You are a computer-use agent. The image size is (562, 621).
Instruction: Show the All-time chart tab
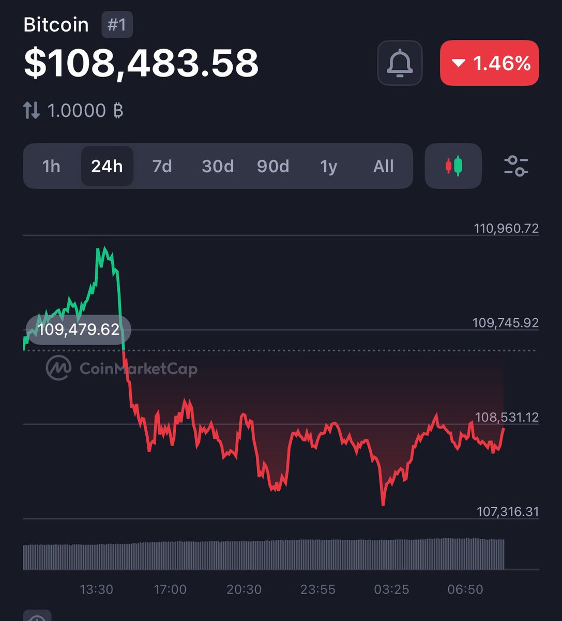click(x=383, y=166)
